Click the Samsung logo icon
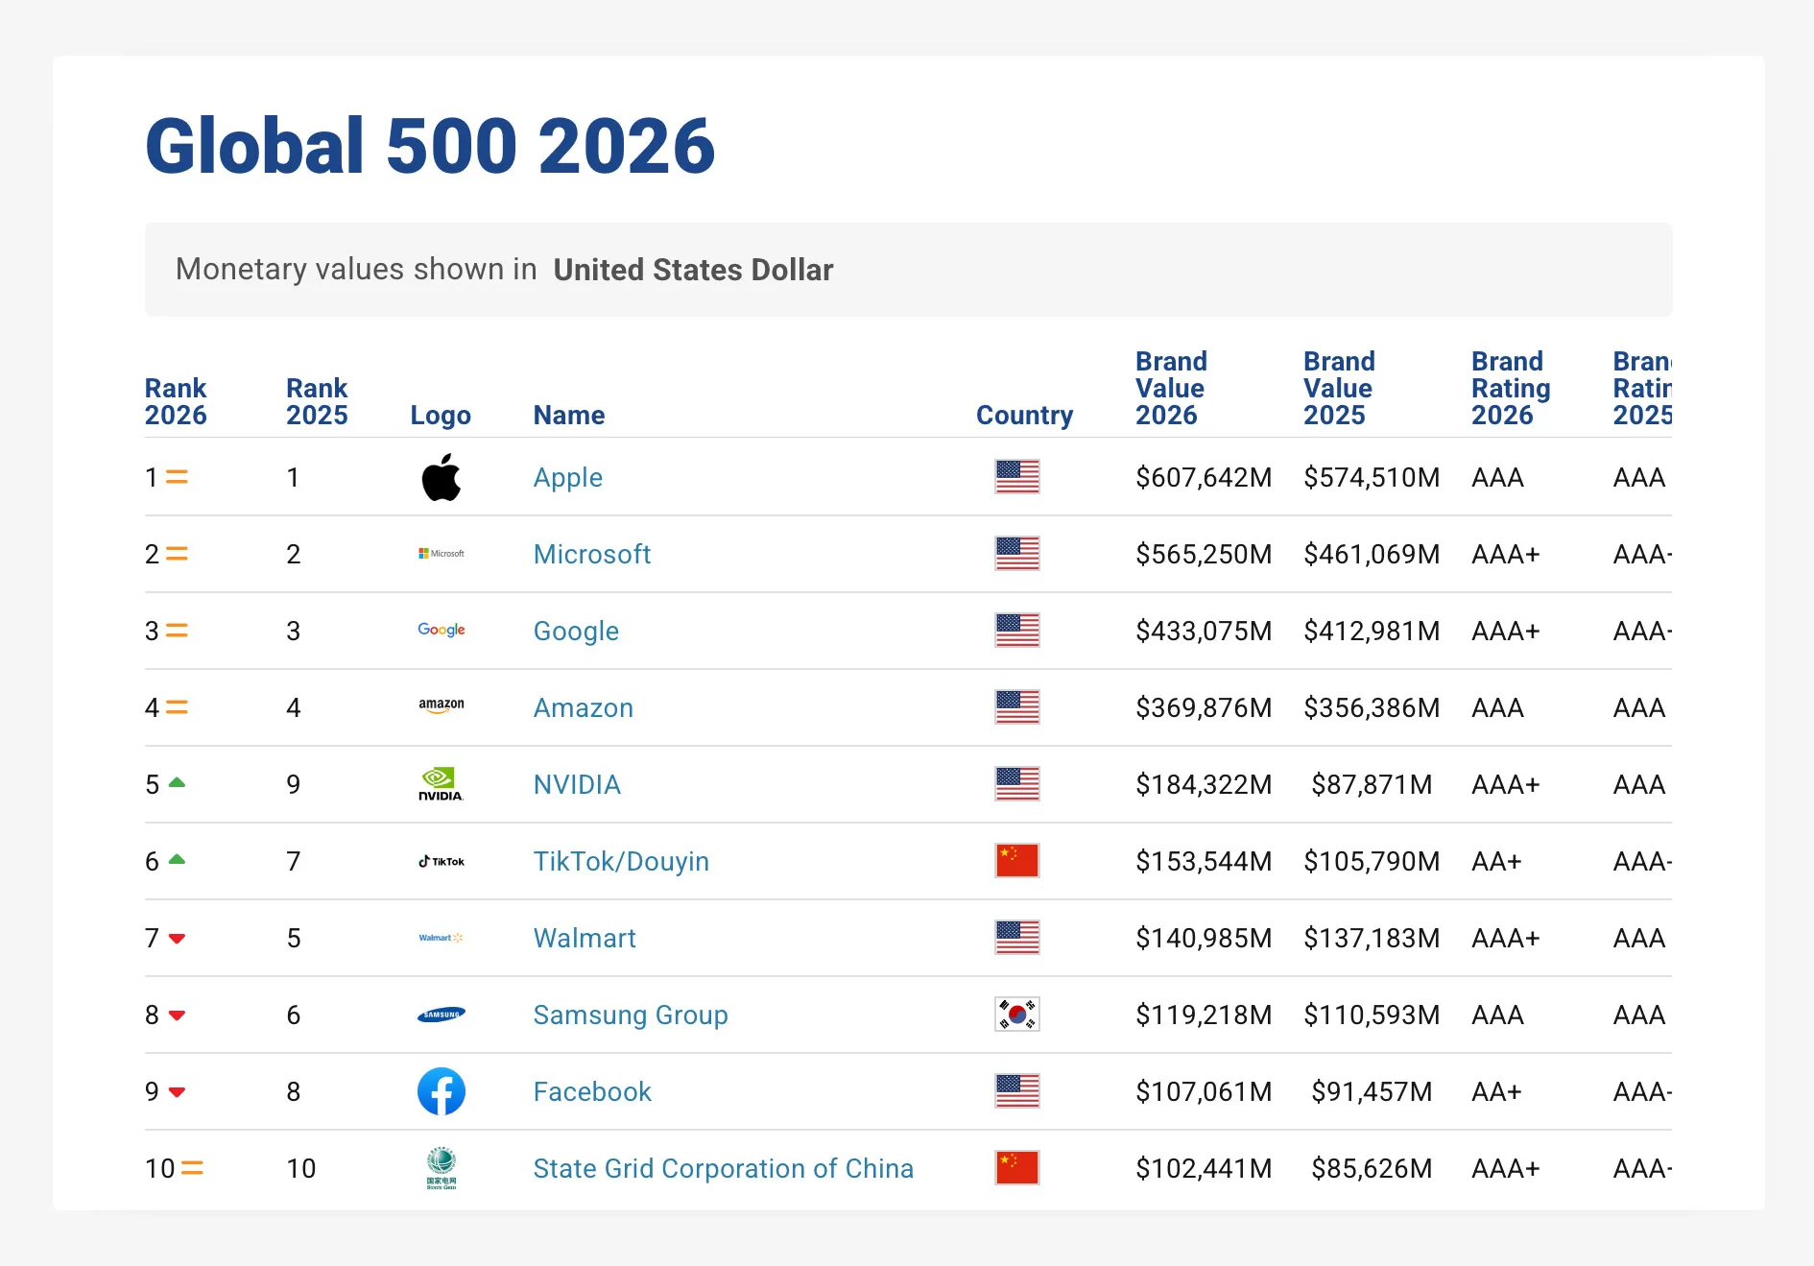Screen dimensions: 1814x1266 pyautogui.click(x=441, y=1015)
